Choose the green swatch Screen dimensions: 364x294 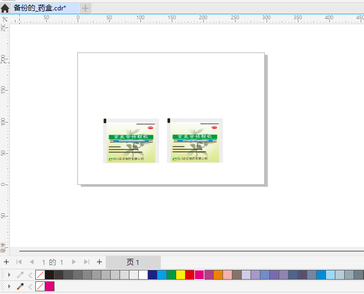click(171, 275)
